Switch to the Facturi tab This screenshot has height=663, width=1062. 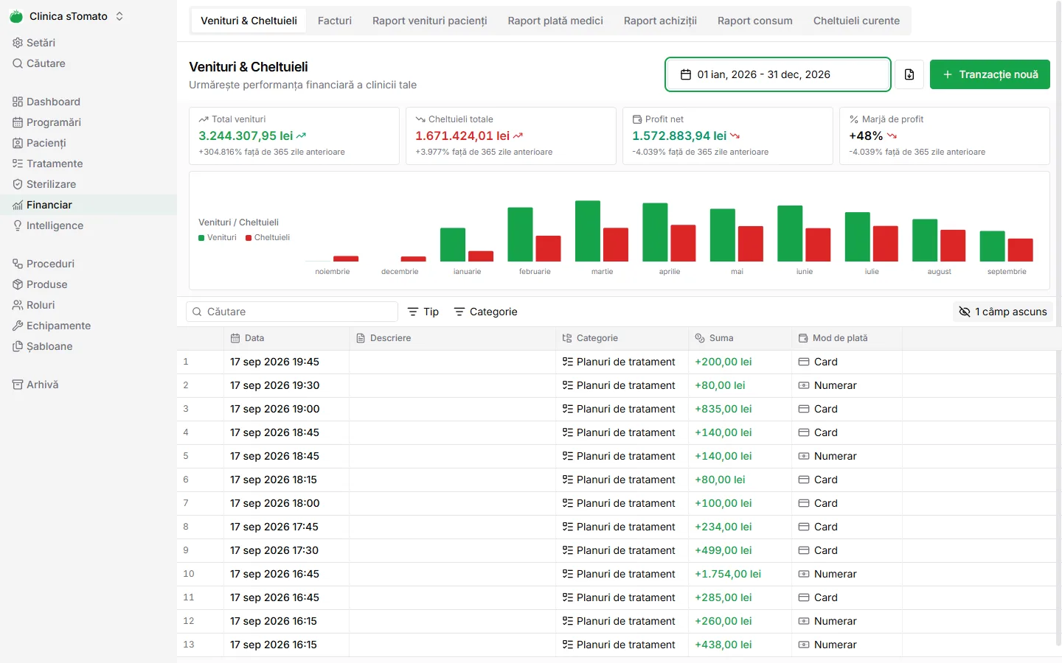(335, 21)
